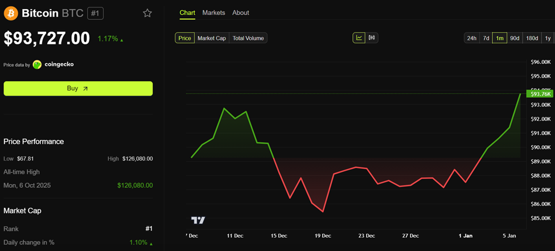
Task: Select the 90d time range
Action: (x=514, y=38)
